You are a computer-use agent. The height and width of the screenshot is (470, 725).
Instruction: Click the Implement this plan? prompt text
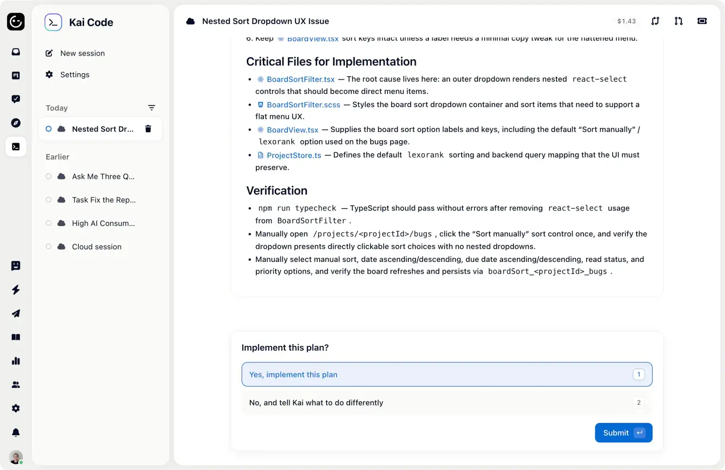[x=285, y=348]
